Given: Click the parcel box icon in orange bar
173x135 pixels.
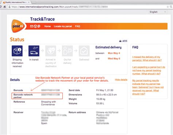Looking at the screenshot, I should pos(35,26).
